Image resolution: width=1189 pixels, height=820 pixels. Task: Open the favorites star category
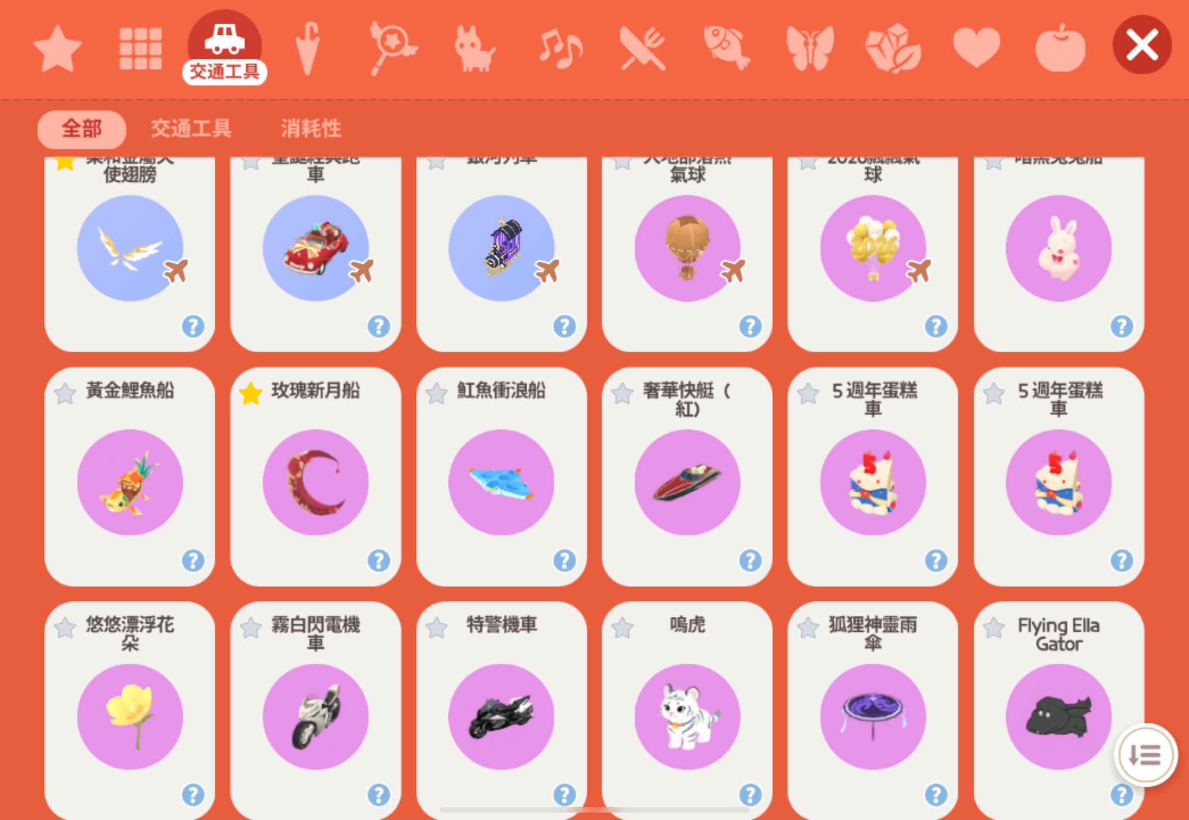(57, 48)
